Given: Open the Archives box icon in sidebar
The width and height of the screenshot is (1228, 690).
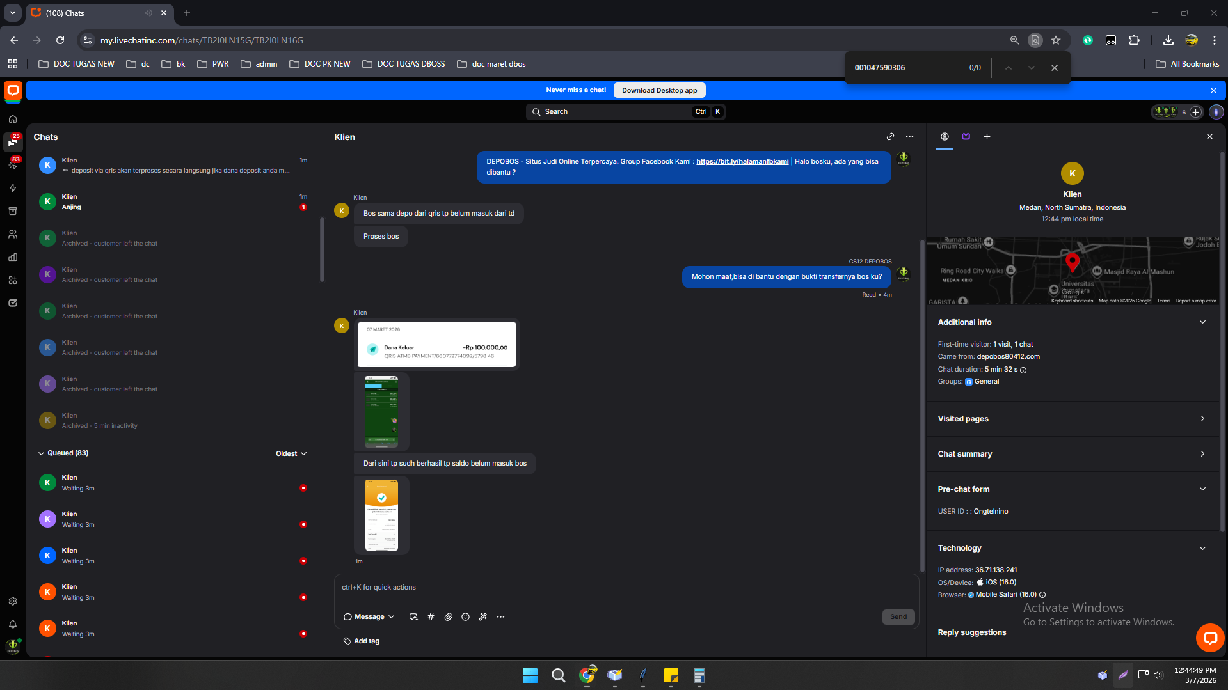Looking at the screenshot, I should [13, 211].
